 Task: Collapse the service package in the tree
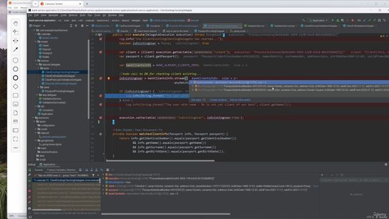[x=36, y=61]
